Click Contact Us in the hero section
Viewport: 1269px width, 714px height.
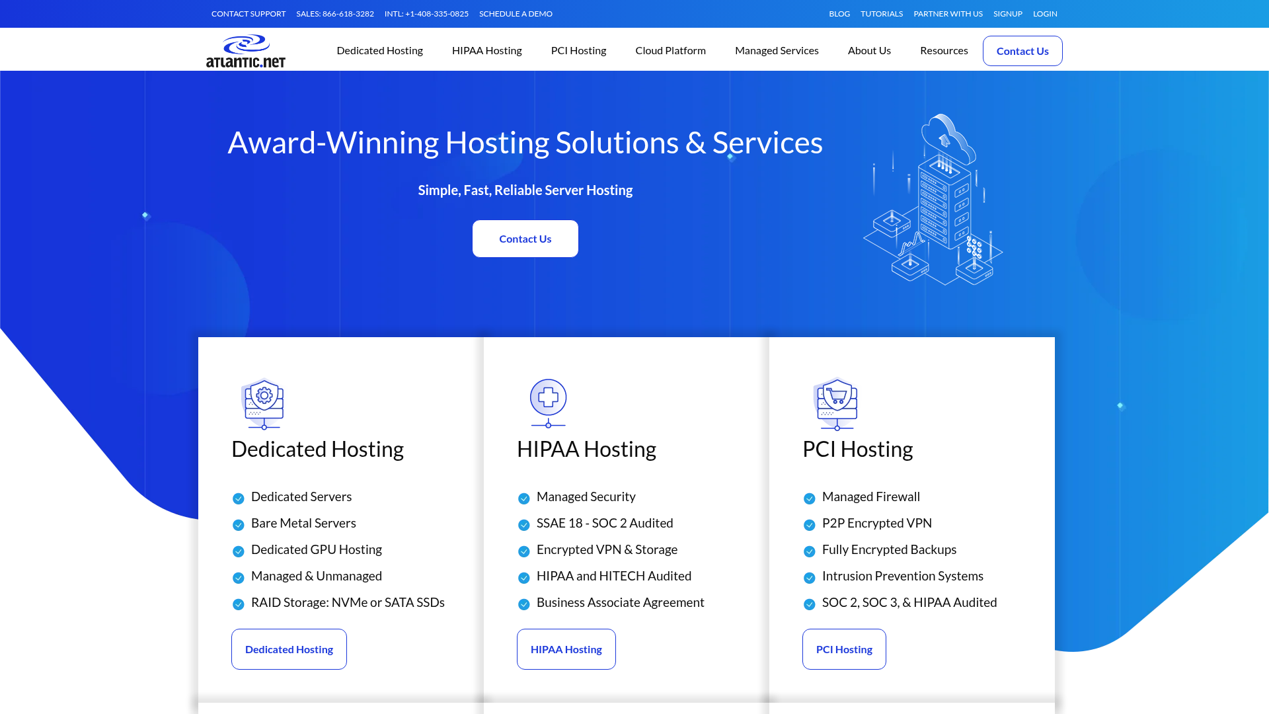pyautogui.click(x=525, y=239)
